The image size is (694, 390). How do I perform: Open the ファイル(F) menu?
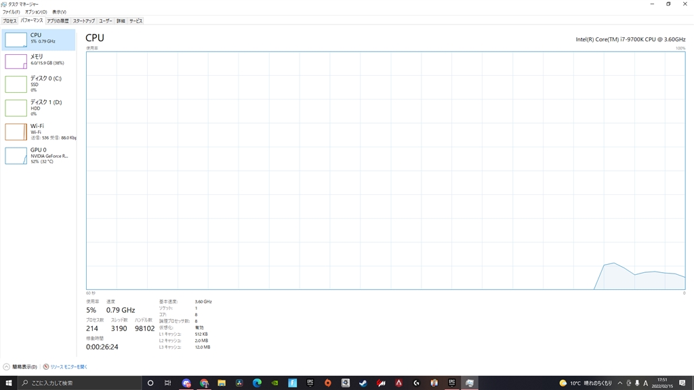(x=11, y=12)
